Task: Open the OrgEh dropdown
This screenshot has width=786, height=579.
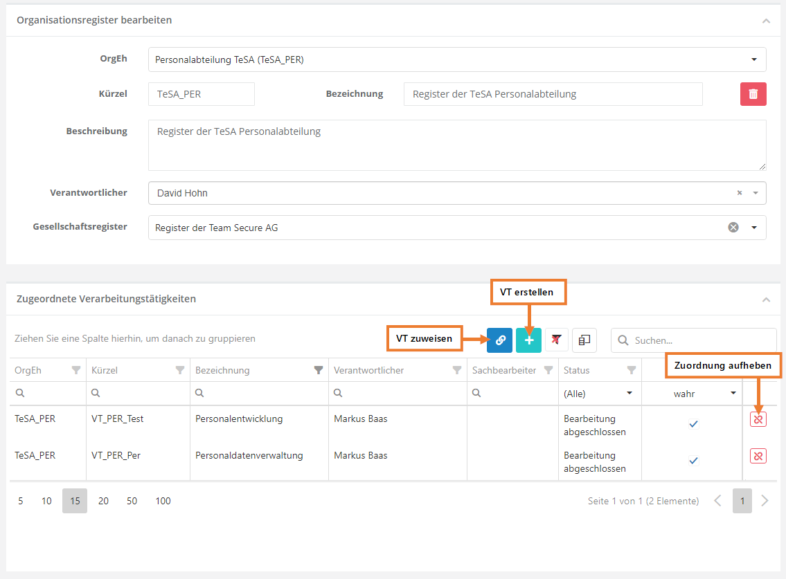Action: [x=754, y=59]
